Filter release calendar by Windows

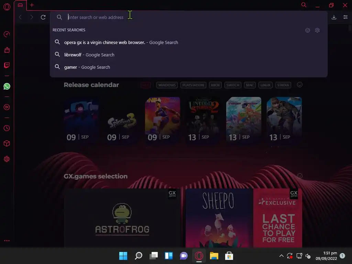pyautogui.click(x=167, y=85)
